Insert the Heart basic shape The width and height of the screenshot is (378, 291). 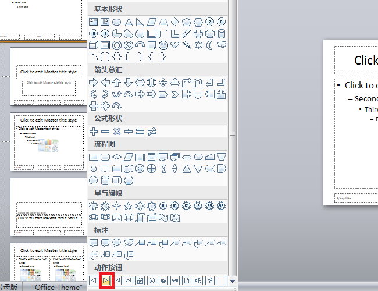coord(175,45)
